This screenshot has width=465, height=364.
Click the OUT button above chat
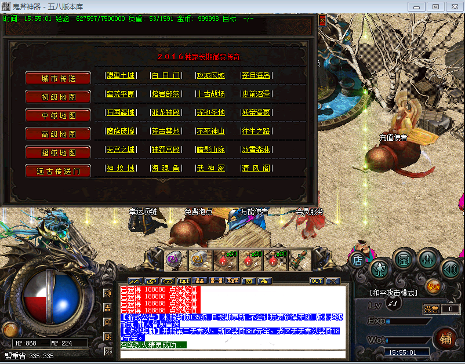(317, 281)
